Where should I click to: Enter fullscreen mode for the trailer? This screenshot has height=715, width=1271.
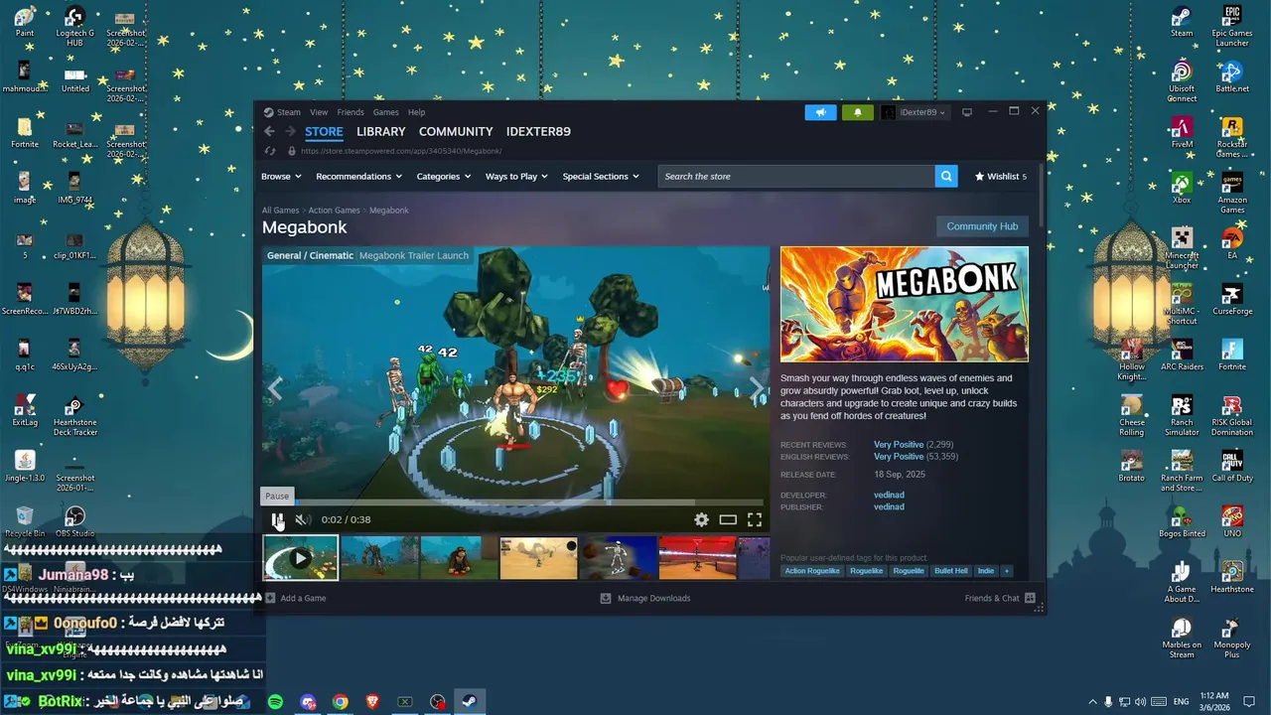[x=755, y=519]
